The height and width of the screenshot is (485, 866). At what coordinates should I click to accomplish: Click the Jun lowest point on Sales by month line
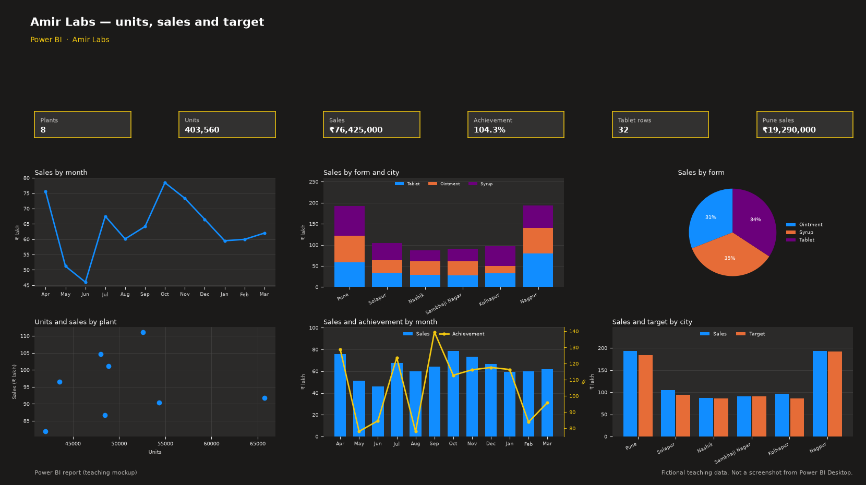86,282
